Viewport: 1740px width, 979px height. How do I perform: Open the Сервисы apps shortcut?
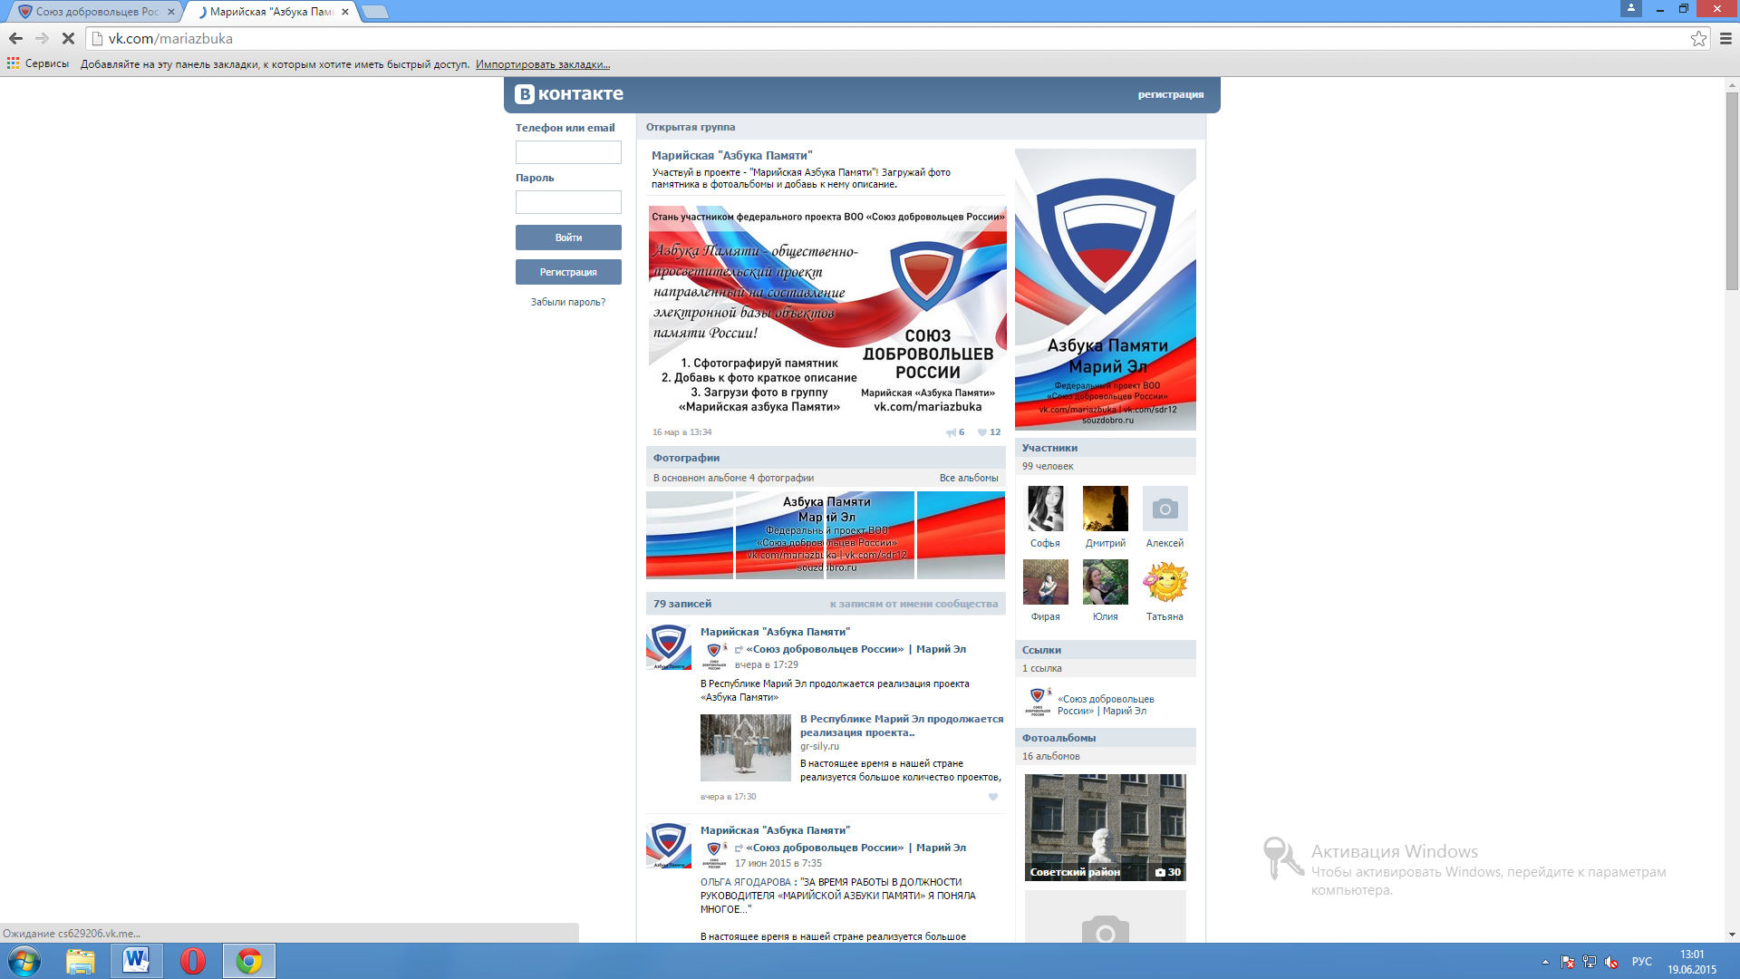pos(38,63)
